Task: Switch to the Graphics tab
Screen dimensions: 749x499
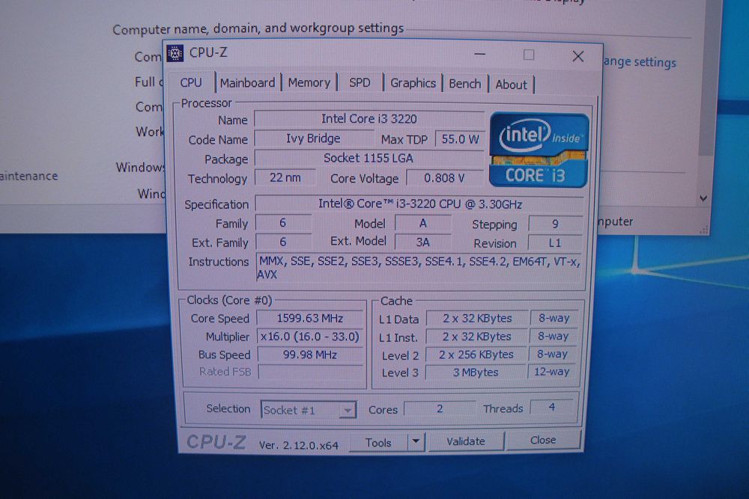Action: [x=413, y=84]
